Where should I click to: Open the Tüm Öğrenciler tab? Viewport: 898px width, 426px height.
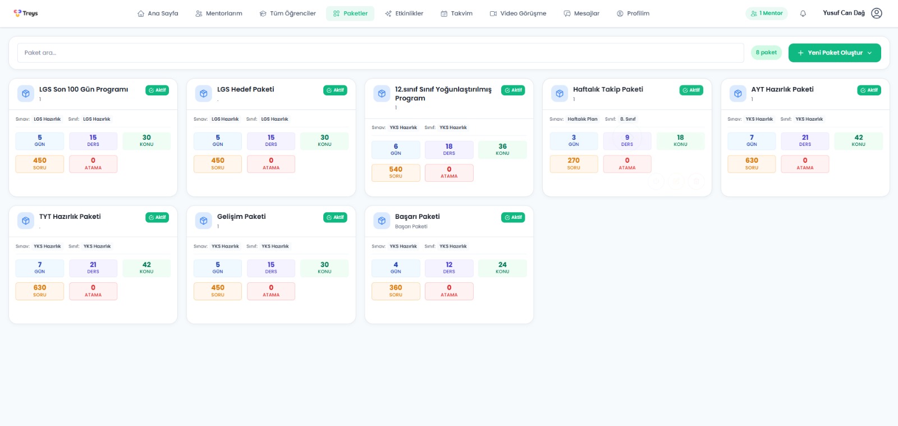pyautogui.click(x=287, y=13)
